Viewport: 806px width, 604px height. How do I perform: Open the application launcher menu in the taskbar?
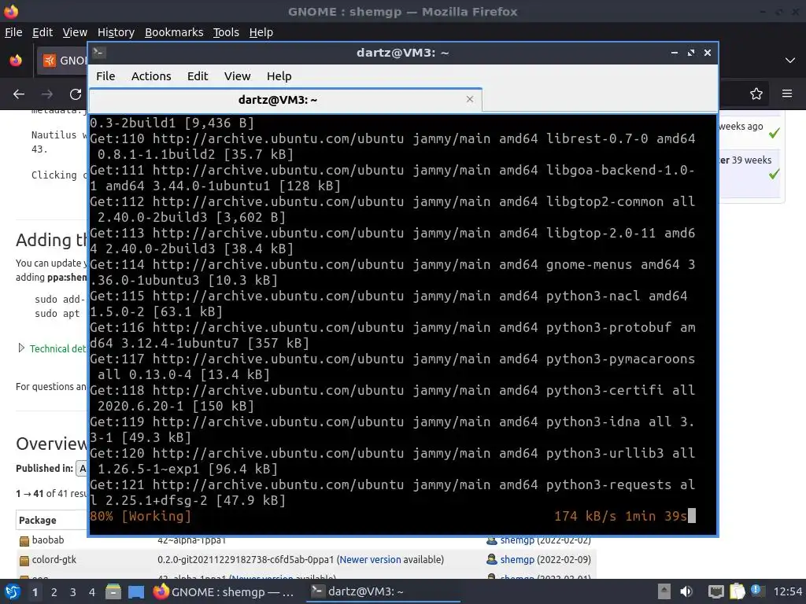(x=13, y=591)
